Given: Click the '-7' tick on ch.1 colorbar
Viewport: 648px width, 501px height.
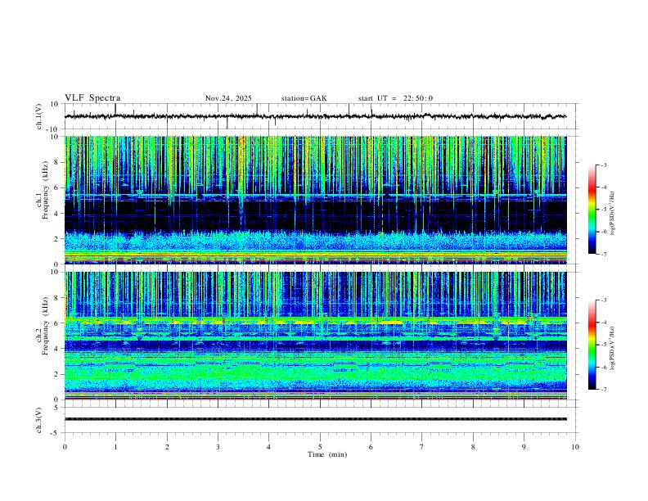Looking at the screenshot, I should pyautogui.click(x=604, y=254).
